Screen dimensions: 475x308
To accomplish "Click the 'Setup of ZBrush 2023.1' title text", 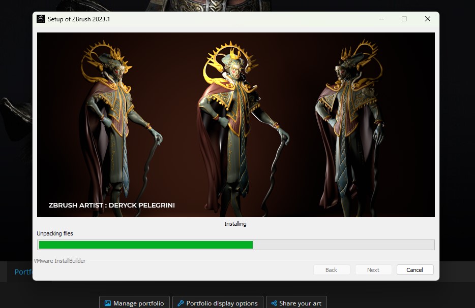I will click(x=79, y=19).
